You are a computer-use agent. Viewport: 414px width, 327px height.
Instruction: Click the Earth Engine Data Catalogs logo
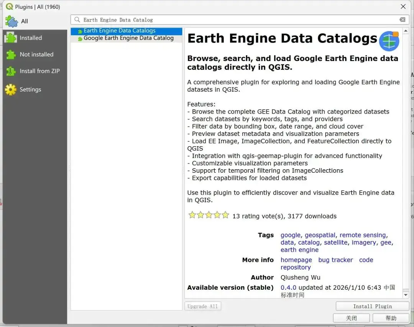pyautogui.click(x=389, y=41)
